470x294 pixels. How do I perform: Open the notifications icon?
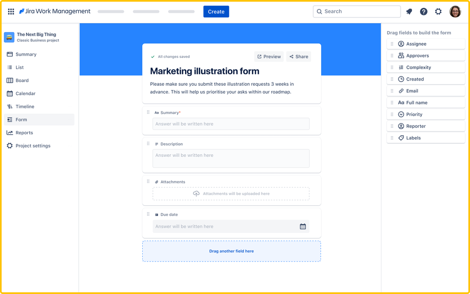tap(409, 11)
